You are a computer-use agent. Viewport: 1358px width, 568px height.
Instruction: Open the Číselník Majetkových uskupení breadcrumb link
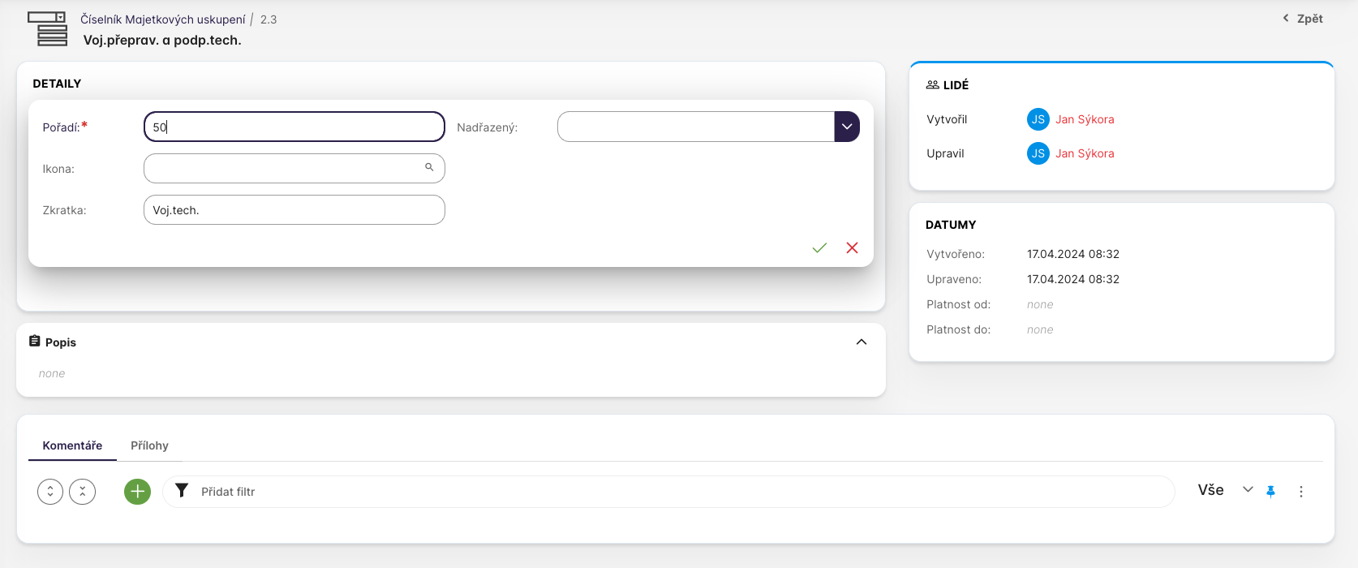tap(162, 19)
